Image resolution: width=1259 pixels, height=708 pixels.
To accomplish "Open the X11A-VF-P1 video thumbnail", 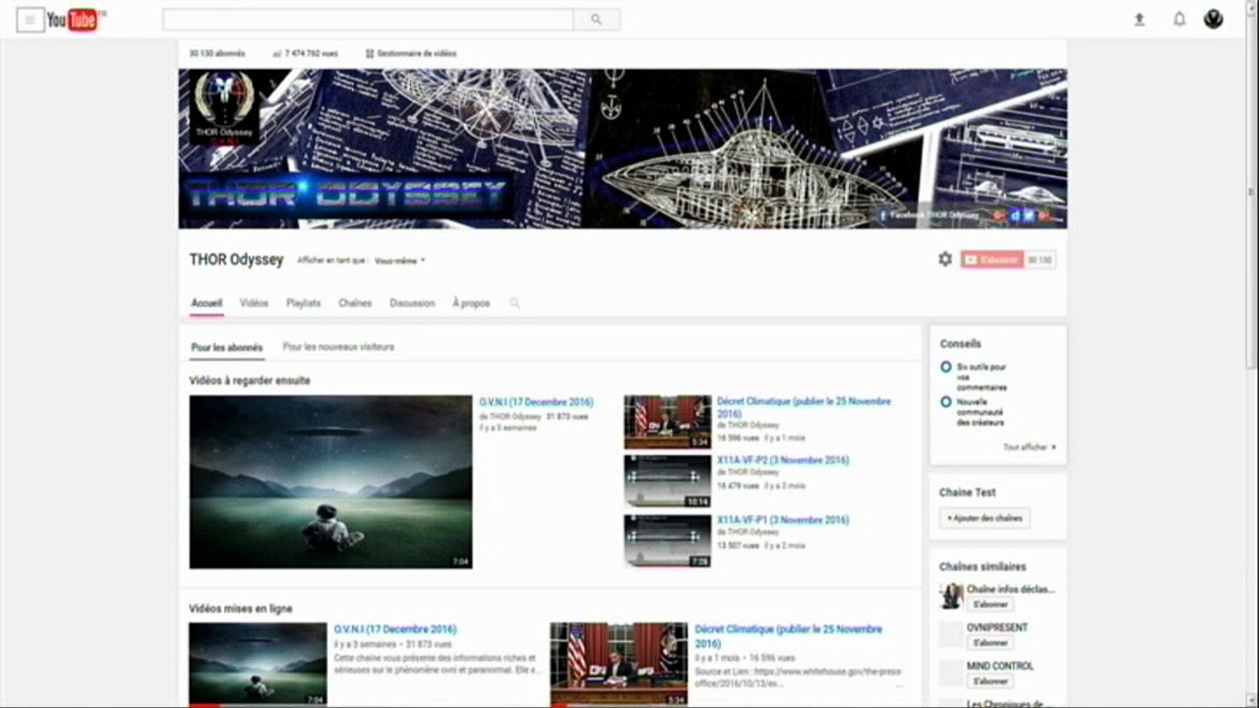I will tap(667, 541).
